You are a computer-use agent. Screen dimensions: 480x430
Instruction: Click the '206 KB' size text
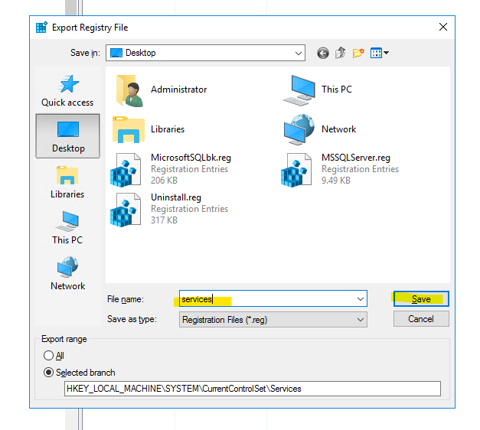pyautogui.click(x=164, y=181)
